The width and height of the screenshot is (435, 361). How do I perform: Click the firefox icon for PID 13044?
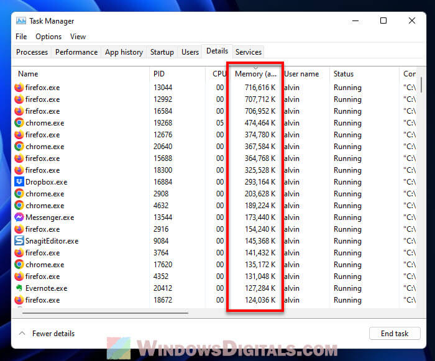point(19,88)
